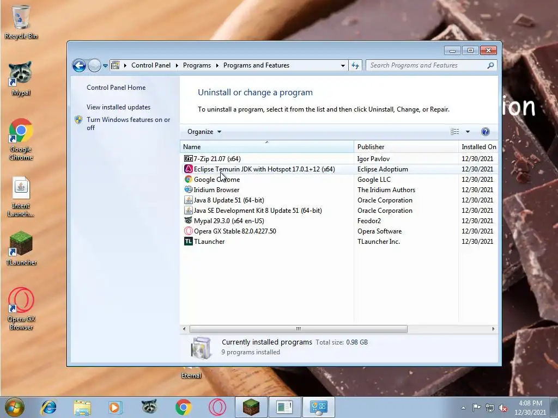Viewport: 558px width, 418px height.
Task: Click the Opera GX Stable icon in the list
Action: pyautogui.click(x=188, y=231)
